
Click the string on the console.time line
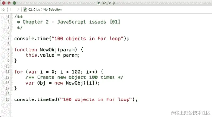[x=87, y=39]
